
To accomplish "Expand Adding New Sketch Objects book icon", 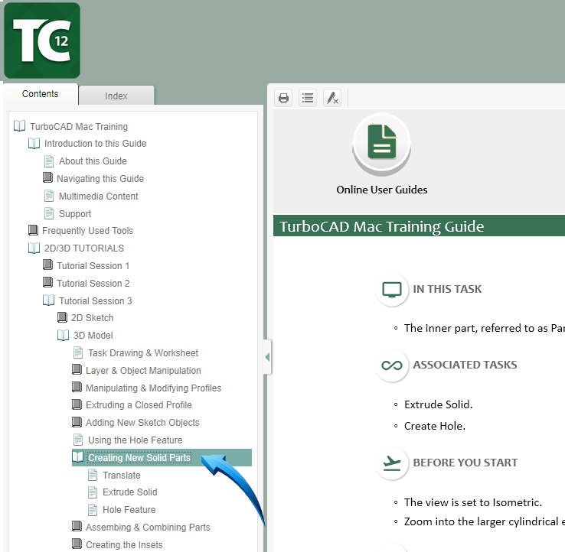I will tap(77, 422).
